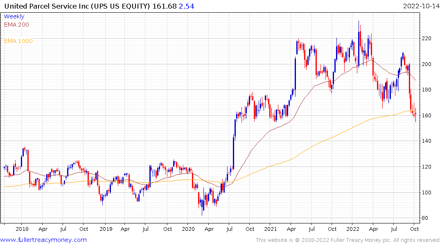Viewport: 440px width, 246px height.
Task: Click the 2022 year axis label
Action: (x=353, y=229)
